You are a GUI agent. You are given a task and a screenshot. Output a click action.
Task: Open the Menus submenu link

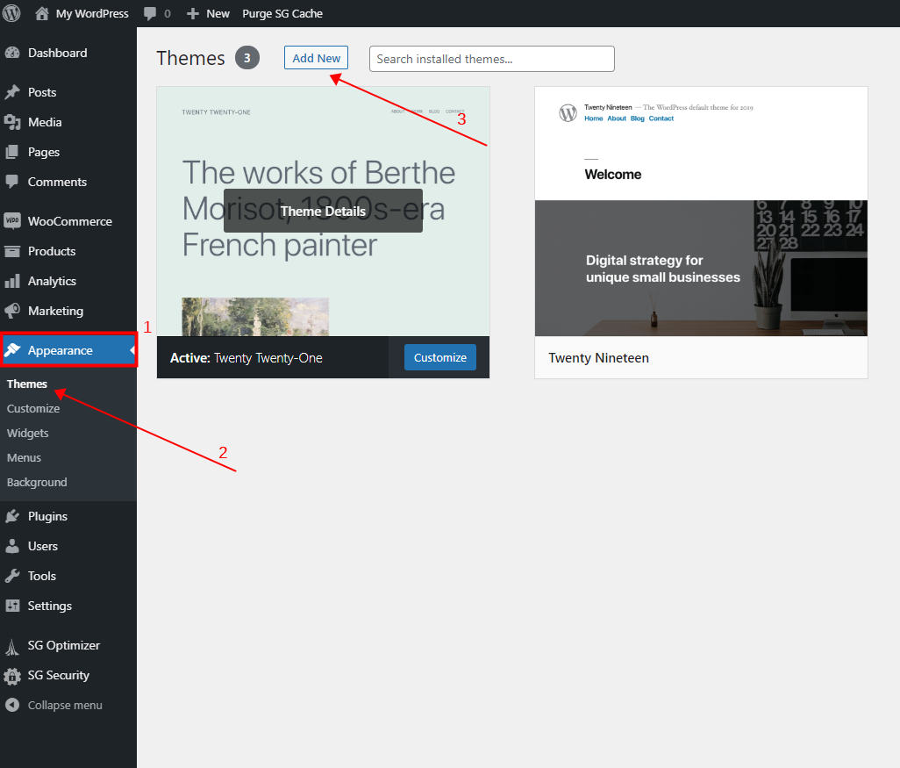coord(24,458)
